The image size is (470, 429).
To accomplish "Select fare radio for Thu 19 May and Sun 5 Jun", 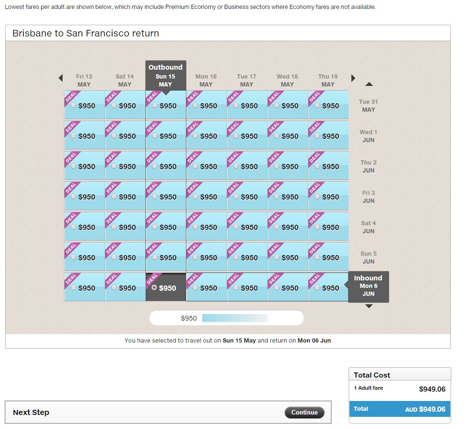I will (x=317, y=257).
